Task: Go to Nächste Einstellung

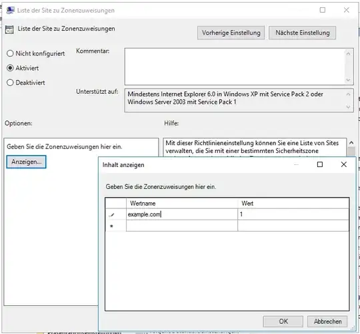Action: [303, 33]
